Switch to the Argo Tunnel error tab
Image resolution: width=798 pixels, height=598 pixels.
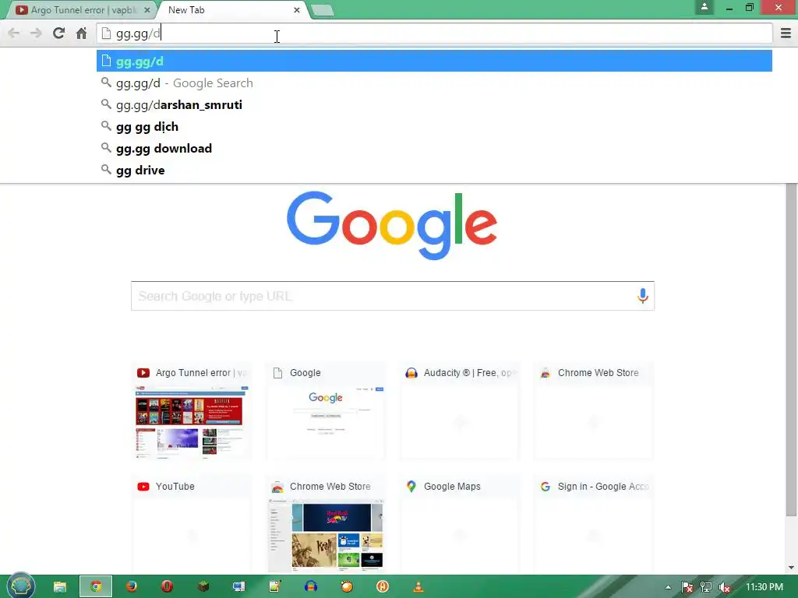81,10
